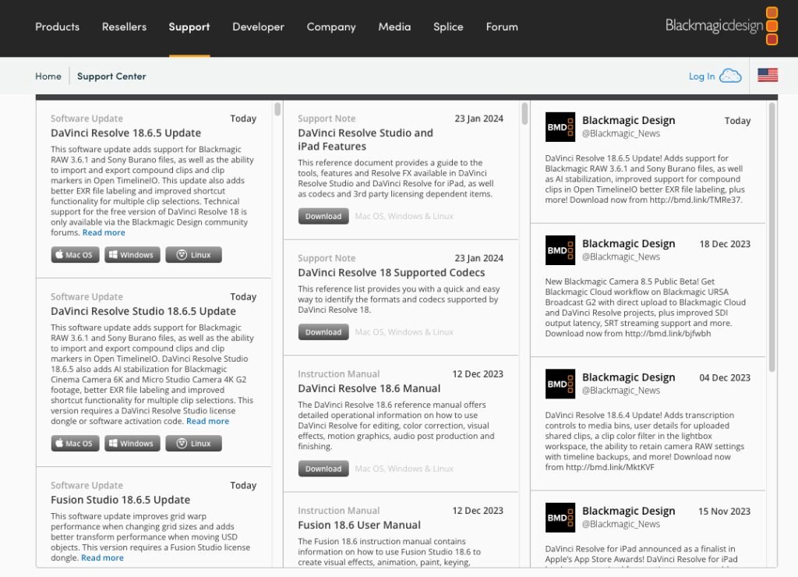Open the DaVinci Resolve 18.6.5 Update title
Image resolution: width=798 pixels, height=577 pixels.
125,133
